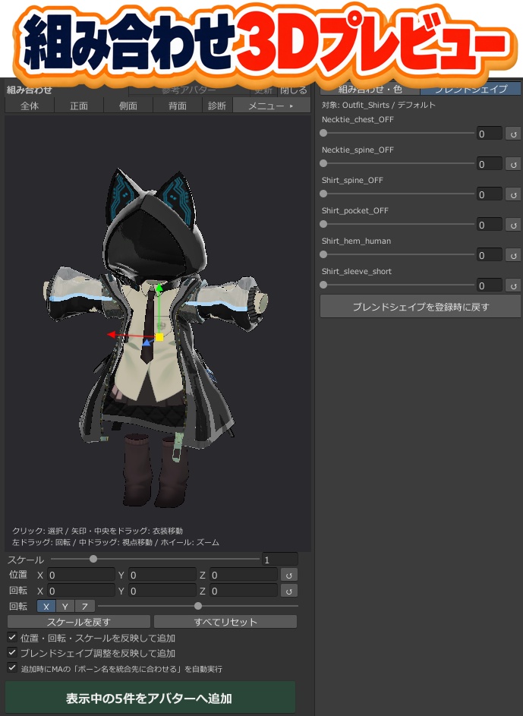The image size is (523, 716).
Task: Click the 位置 Z input field
Action: 243,575
